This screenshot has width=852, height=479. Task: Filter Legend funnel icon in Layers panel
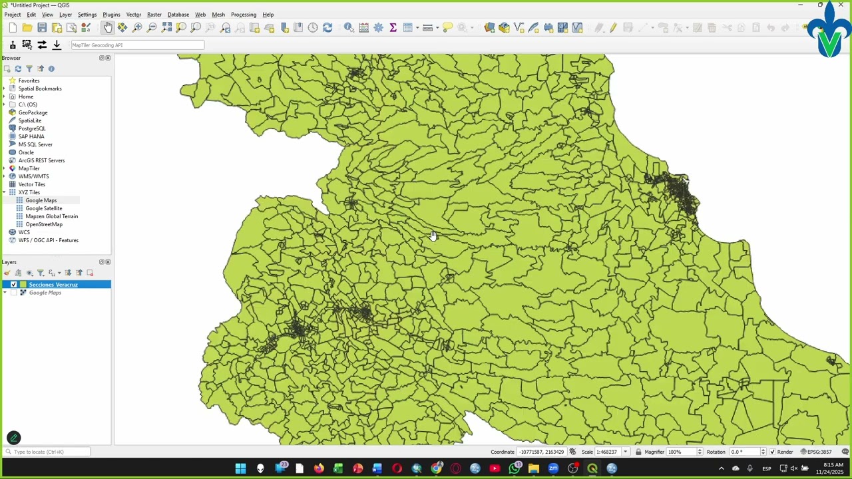point(40,273)
